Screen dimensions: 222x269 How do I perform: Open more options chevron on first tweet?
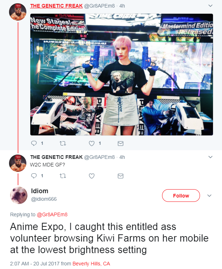pyautogui.click(x=210, y=6)
